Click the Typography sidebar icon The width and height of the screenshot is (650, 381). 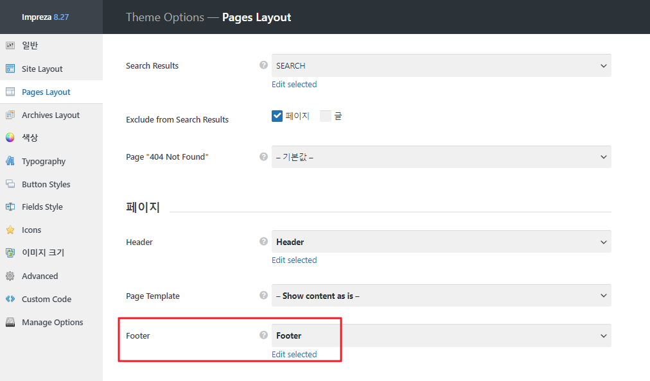[x=10, y=161]
